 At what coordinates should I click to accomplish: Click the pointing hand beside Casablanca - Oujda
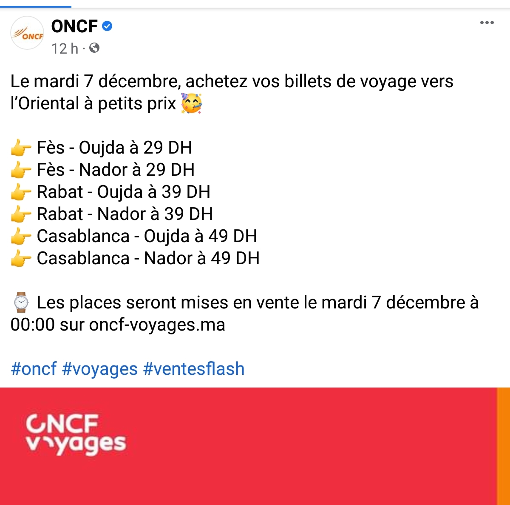21,237
